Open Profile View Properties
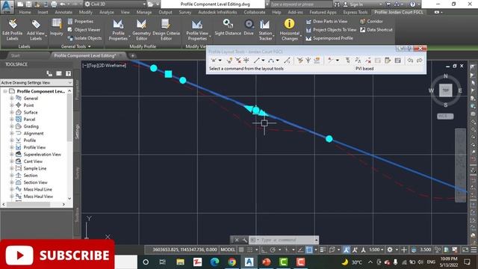Viewport: 478px width, 269px height. pos(197,30)
